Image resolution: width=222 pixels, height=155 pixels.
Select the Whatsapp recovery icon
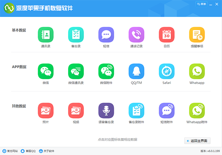[x=197, y=71]
